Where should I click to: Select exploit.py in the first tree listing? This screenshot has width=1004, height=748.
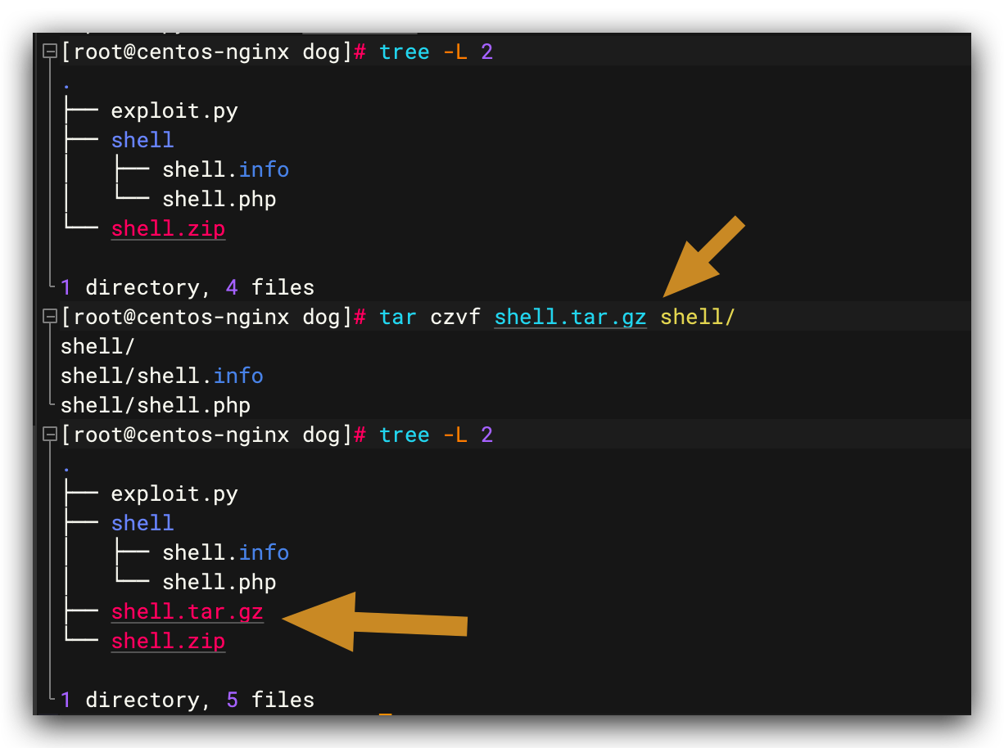pyautogui.click(x=174, y=110)
